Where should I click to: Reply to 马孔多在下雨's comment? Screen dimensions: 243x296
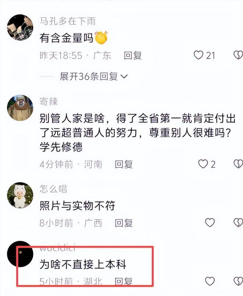[x=133, y=56]
